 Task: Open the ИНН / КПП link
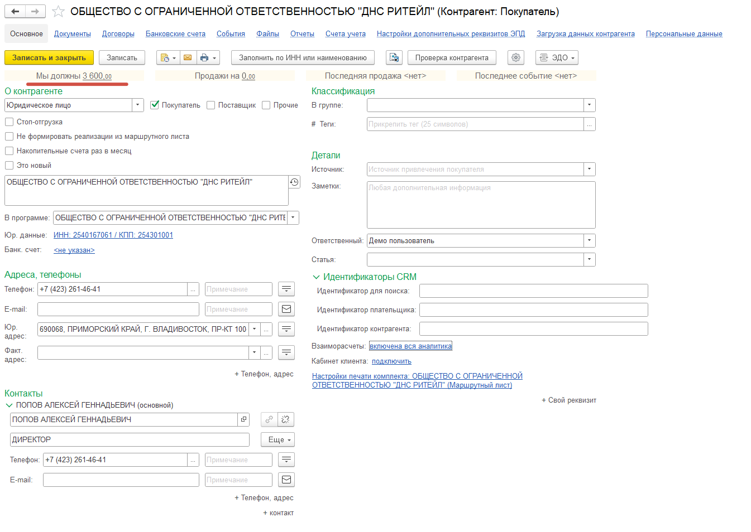point(113,235)
